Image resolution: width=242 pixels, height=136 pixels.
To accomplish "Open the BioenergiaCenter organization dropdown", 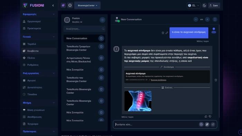I will coord(87,6).
